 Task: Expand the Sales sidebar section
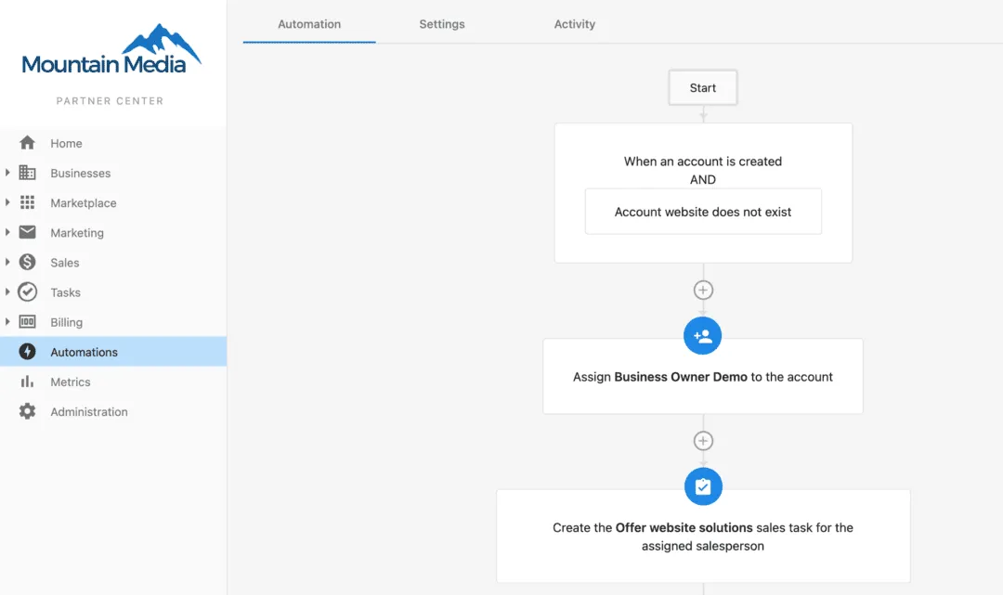tap(9, 262)
